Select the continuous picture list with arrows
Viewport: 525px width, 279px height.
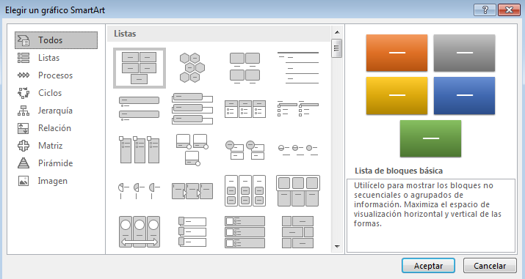192,191
